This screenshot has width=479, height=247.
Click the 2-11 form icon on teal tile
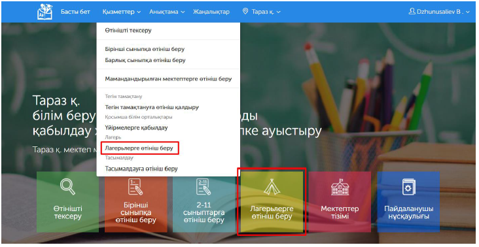pyautogui.click(x=204, y=187)
